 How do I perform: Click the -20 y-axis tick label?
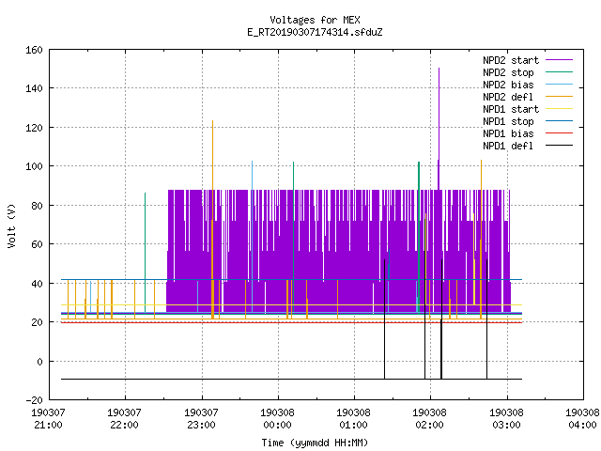coord(34,400)
